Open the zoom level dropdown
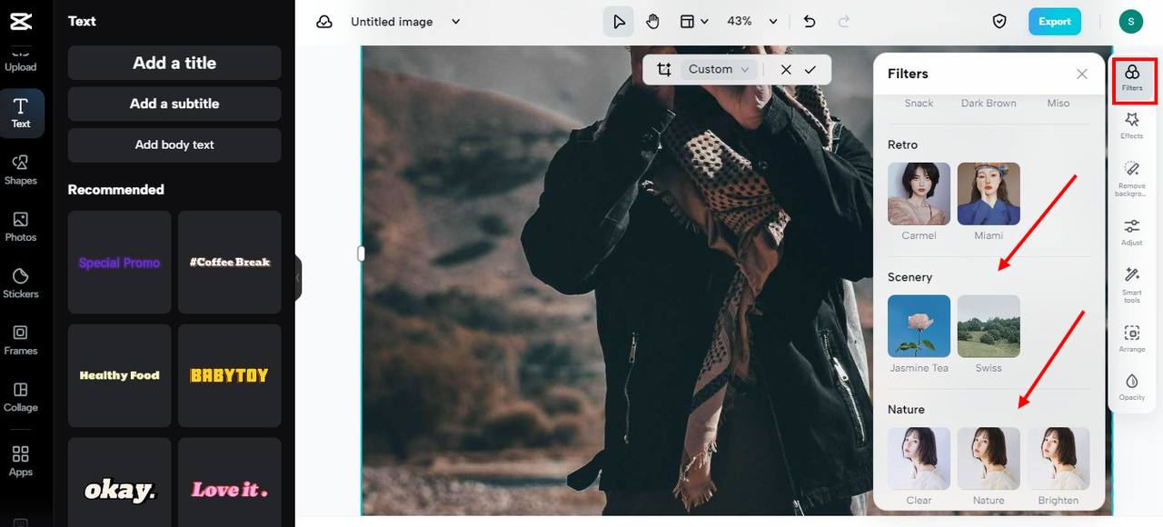Viewport: 1163px width, 527px height. 751,21
